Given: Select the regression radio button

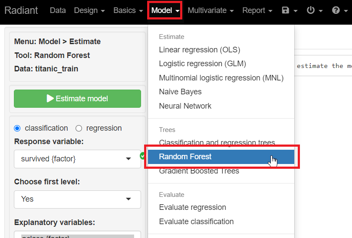Looking at the screenshot, I should point(79,128).
